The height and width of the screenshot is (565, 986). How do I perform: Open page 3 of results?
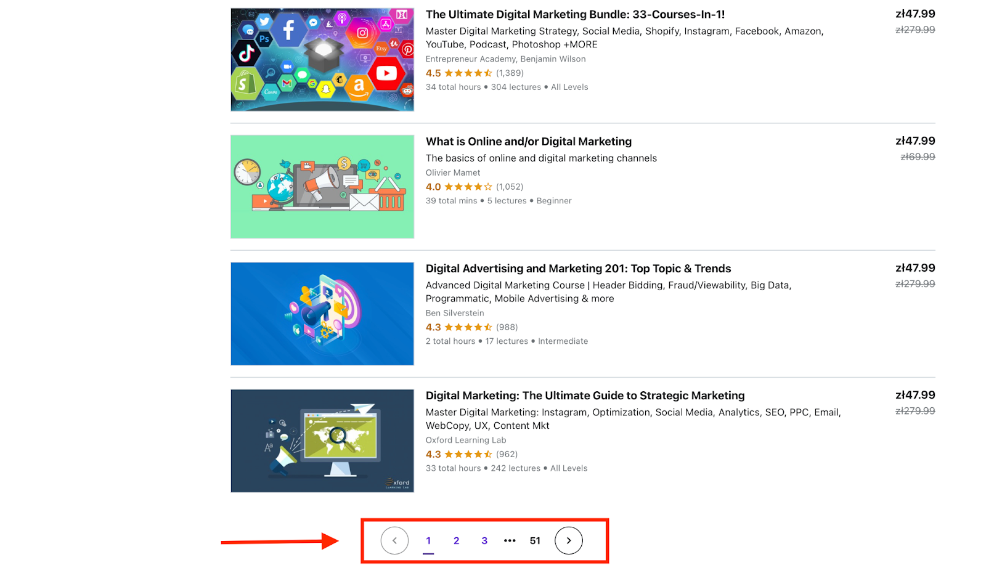click(484, 540)
